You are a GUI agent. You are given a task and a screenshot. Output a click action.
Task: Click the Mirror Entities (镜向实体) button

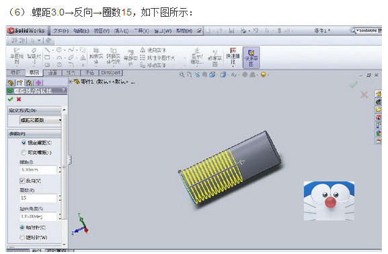pyautogui.click(x=153, y=50)
